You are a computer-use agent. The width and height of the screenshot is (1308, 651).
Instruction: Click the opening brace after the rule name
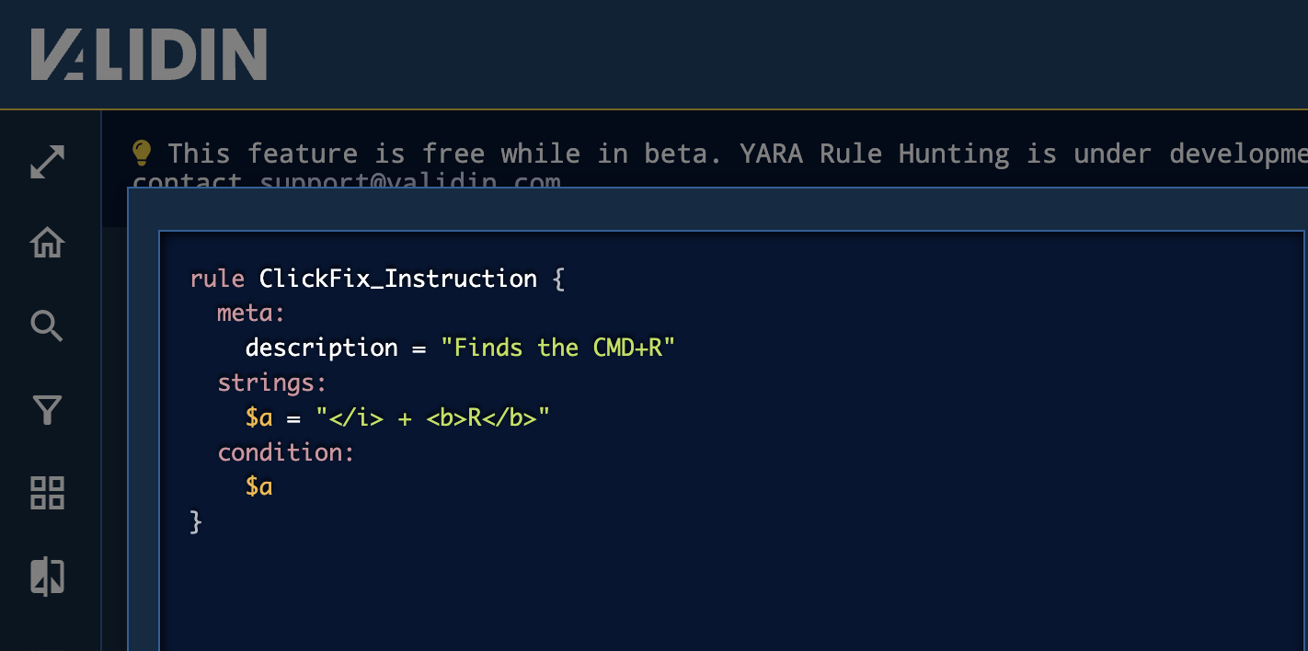pos(557,279)
